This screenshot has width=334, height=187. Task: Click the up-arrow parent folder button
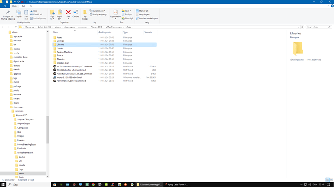click(x=16, y=27)
